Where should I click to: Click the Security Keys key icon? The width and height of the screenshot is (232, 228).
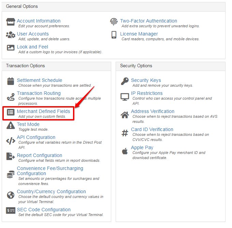click(125, 81)
